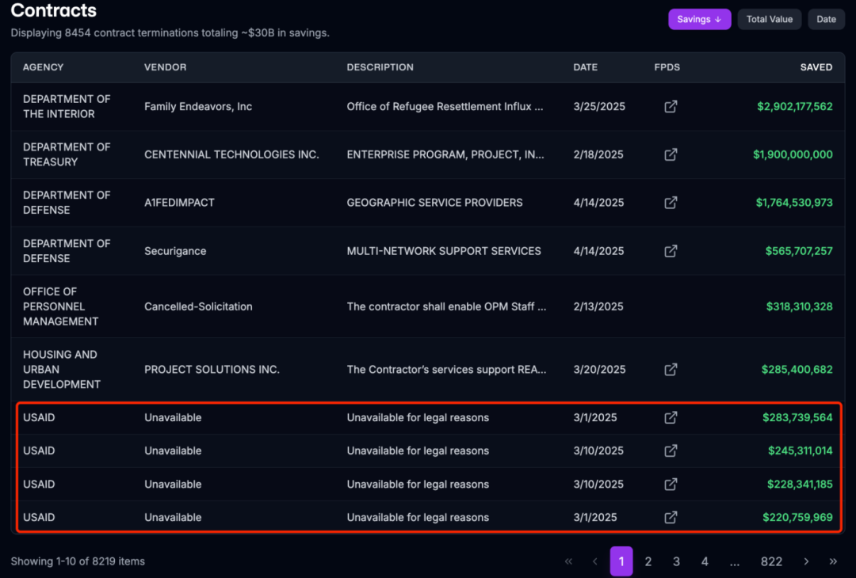Click date 3/25/2025
Viewport: 856px width, 578px height.
tap(599, 106)
